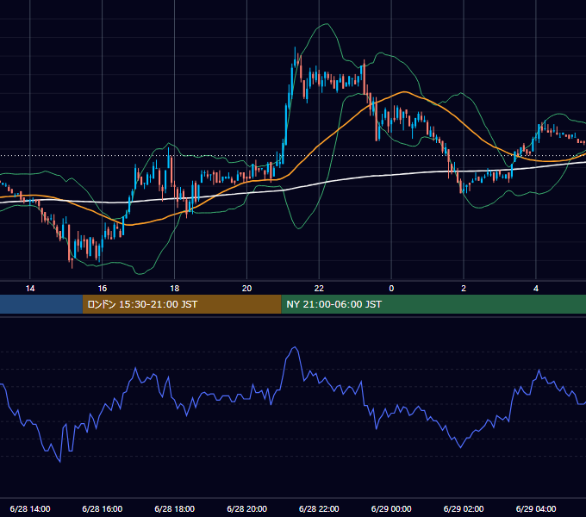The image size is (586, 517).
Task: Click the oscillator's highest peak near 21:20
Action: [x=295, y=347]
